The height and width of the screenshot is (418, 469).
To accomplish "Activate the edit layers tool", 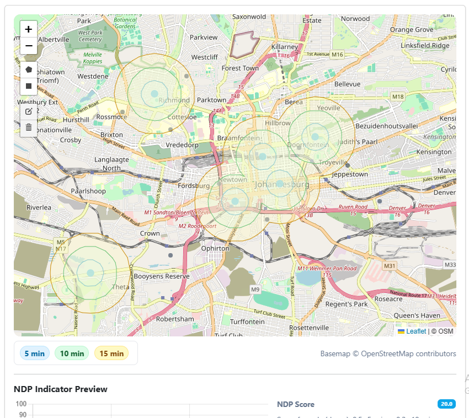I will coord(29,111).
